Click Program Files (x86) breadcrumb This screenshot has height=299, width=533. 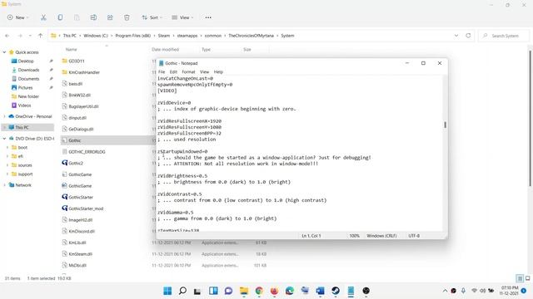pyautogui.click(x=133, y=36)
